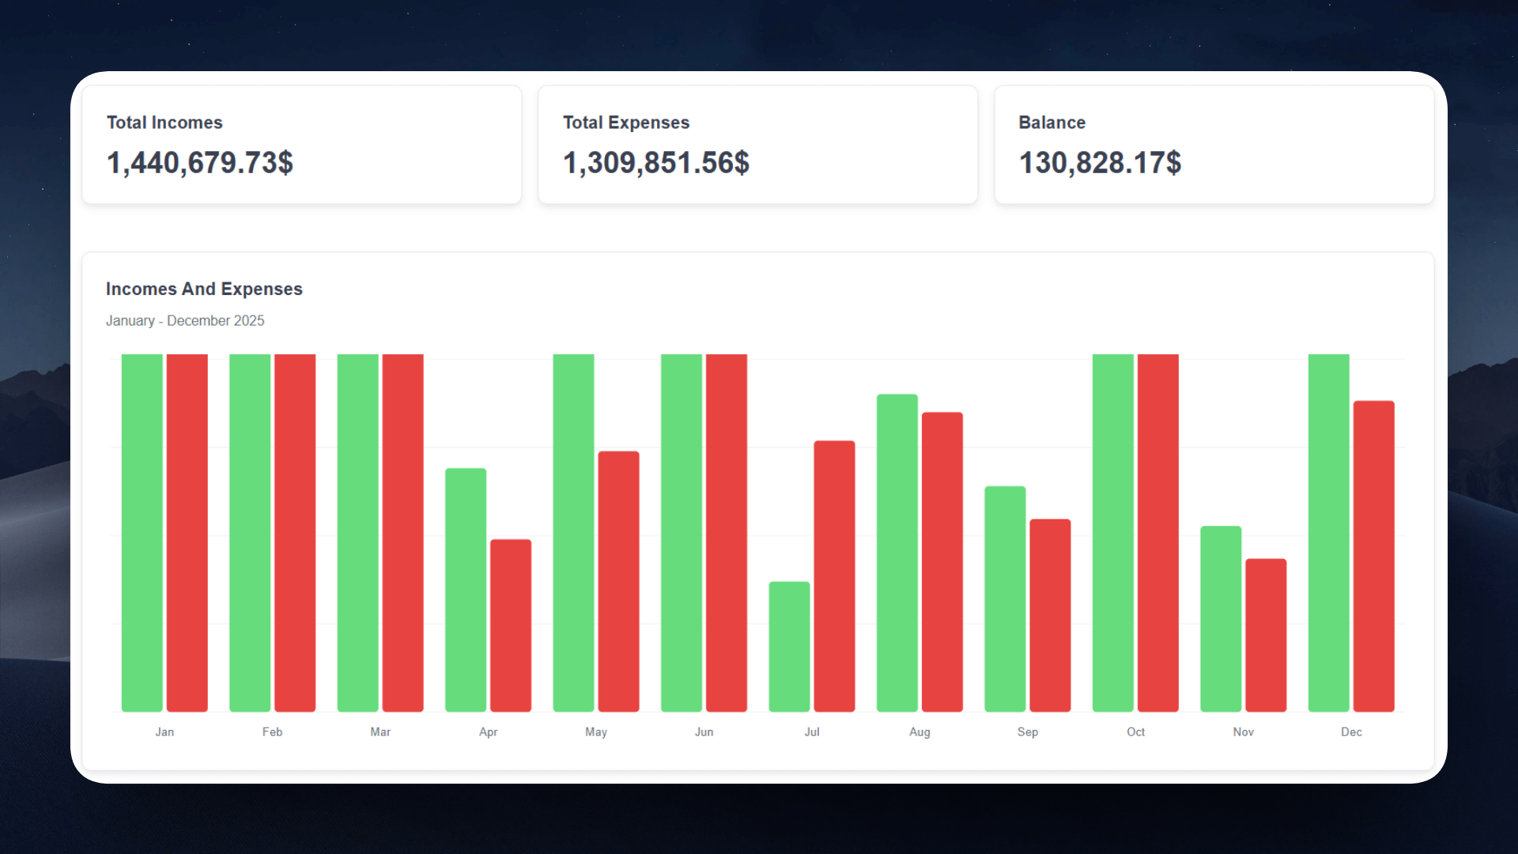Click the Incomes And Expenses chart title

point(204,289)
